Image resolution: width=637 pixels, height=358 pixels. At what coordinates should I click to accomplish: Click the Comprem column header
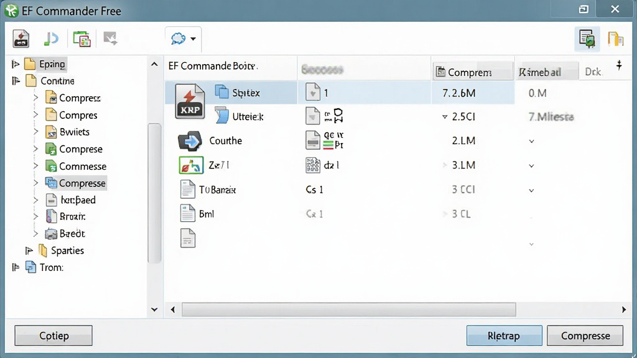pos(473,72)
